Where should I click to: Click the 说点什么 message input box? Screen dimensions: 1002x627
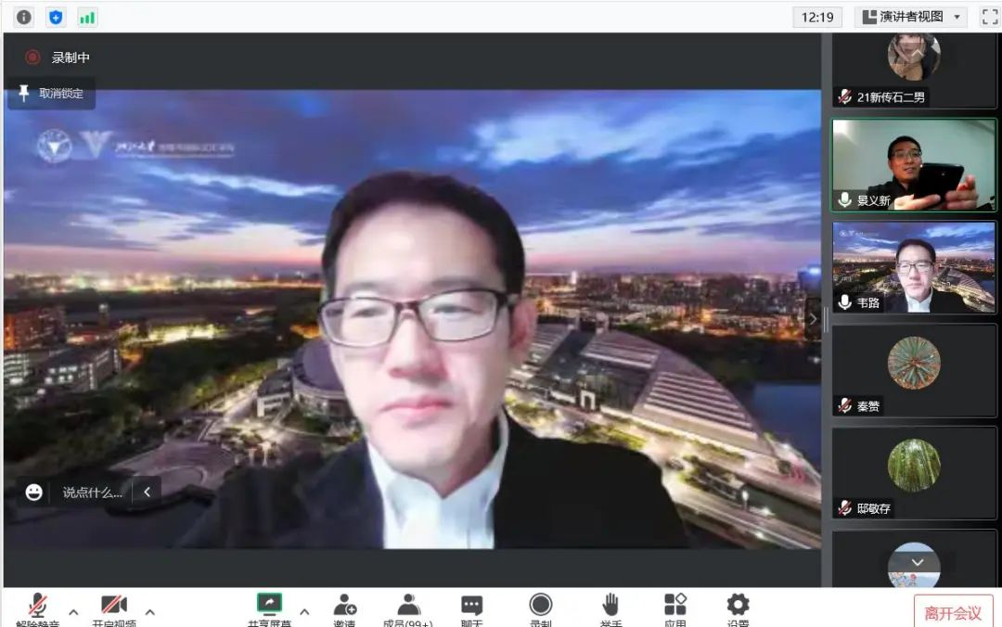click(x=91, y=493)
